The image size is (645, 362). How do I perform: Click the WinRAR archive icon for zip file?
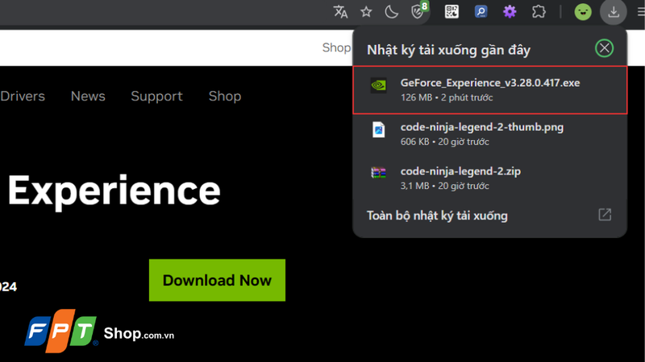click(x=378, y=173)
